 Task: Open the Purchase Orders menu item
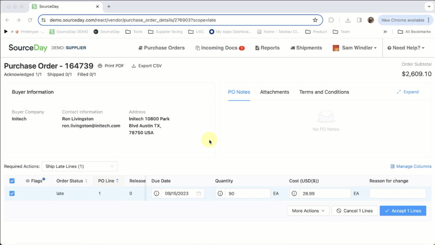pyautogui.click(x=161, y=48)
